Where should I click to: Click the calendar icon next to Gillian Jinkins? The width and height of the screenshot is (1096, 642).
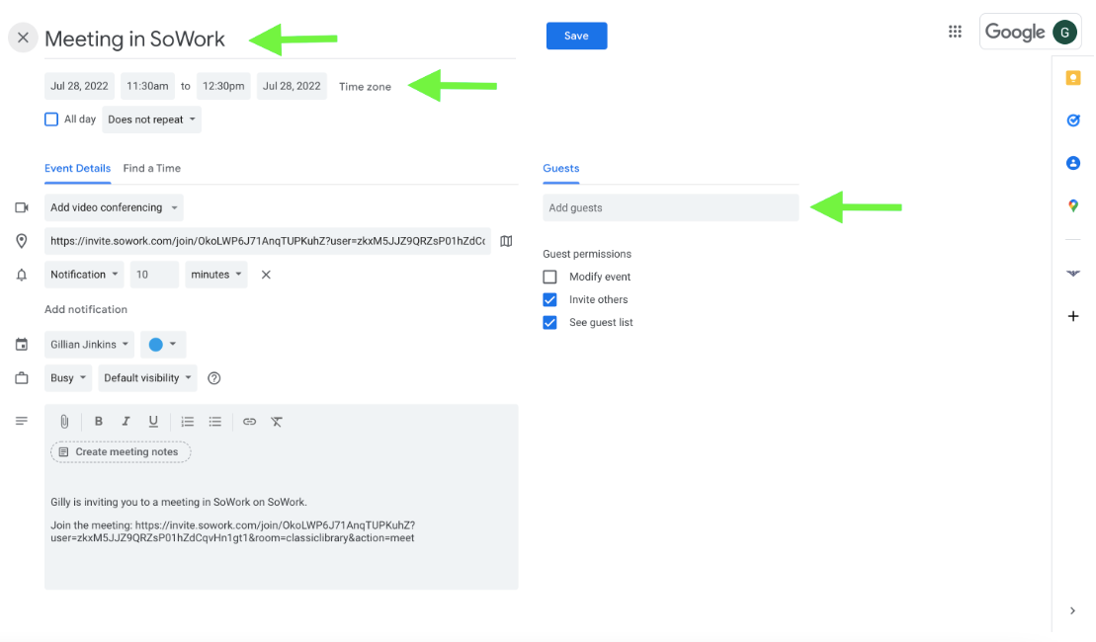pos(22,345)
